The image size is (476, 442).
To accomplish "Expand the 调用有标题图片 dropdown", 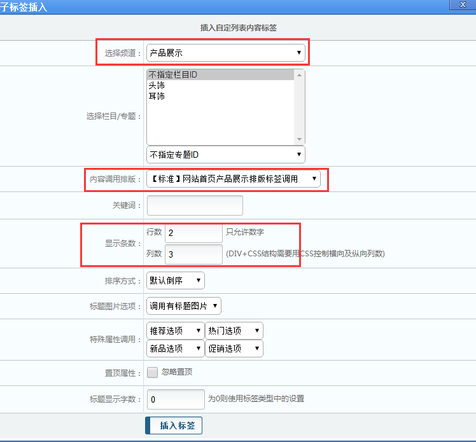I will click(183, 306).
